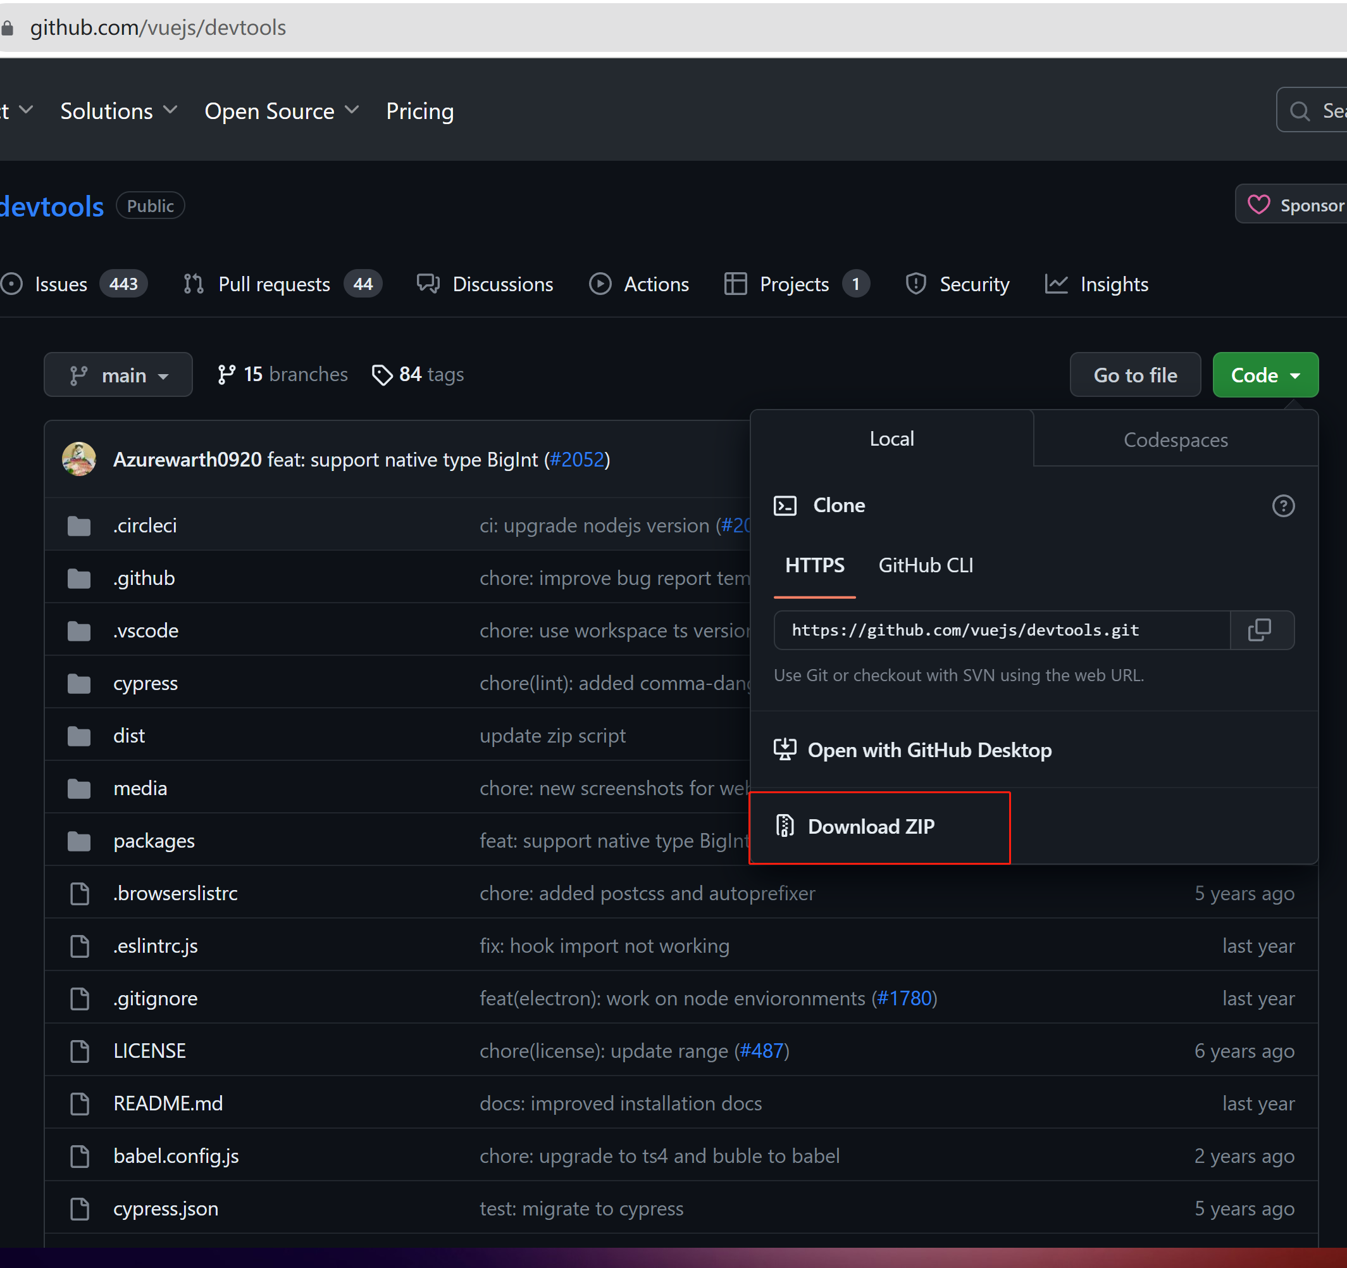This screenshot has height=1268, width=1347.
Task: Click the packages folder icon
Action: pyautogui.click(x=79, y=841)
